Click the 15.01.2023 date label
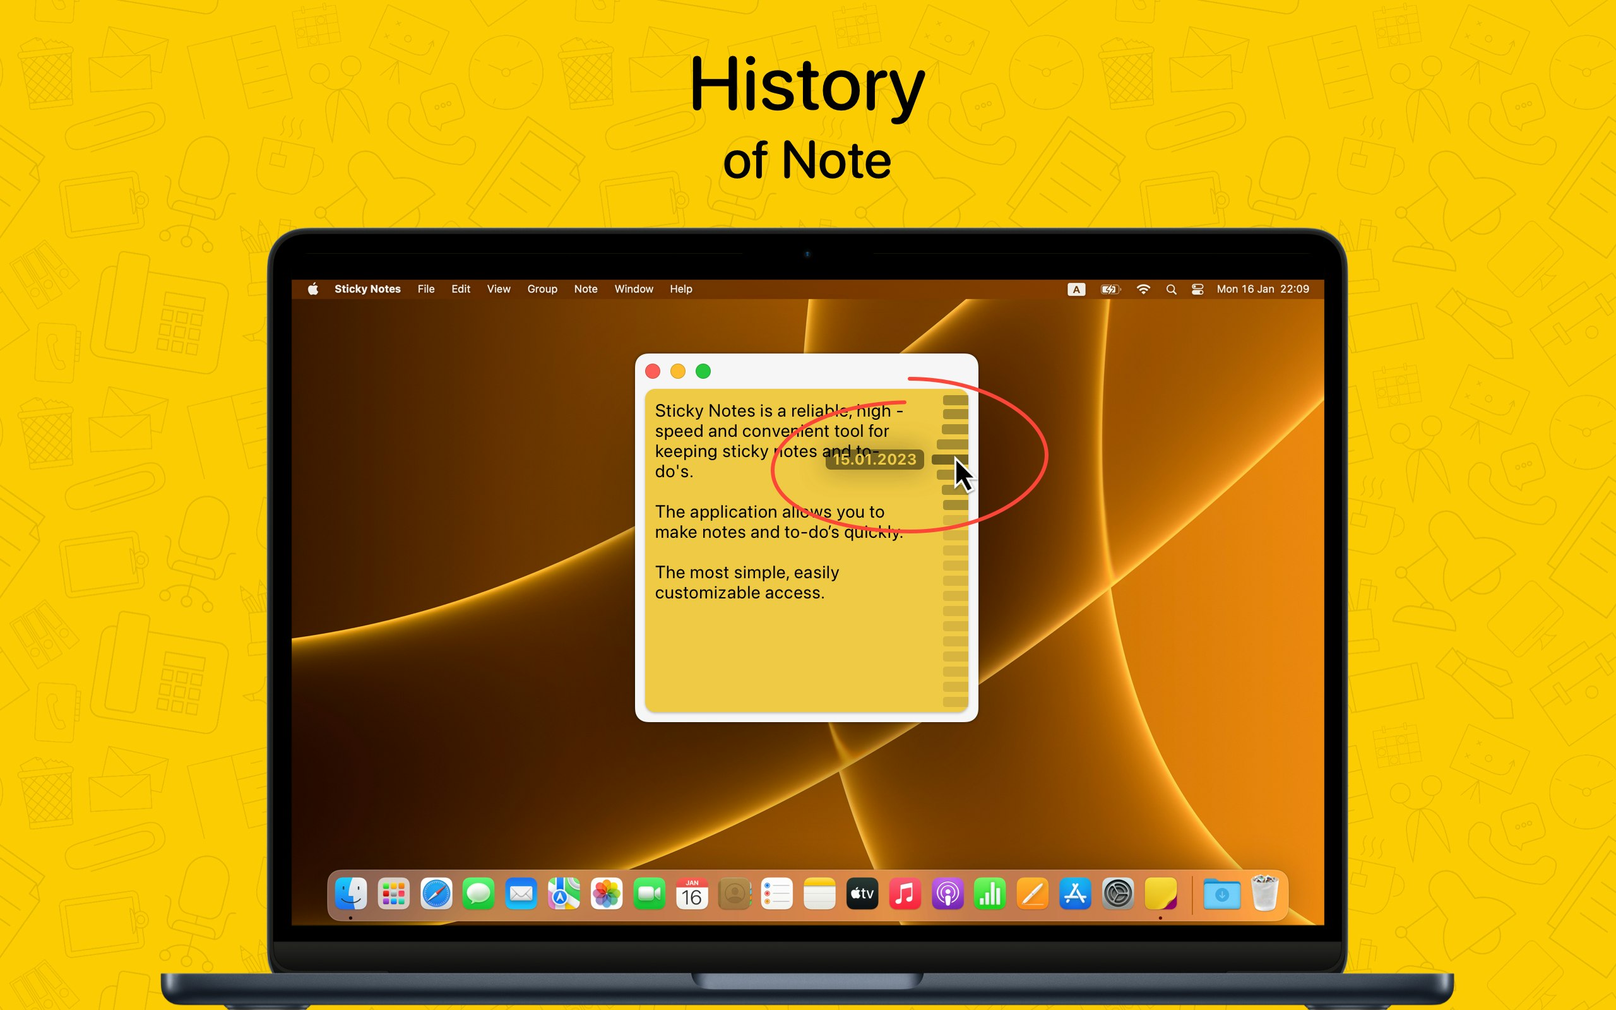Screen dimensions: 1616x1010 (875, 460)
